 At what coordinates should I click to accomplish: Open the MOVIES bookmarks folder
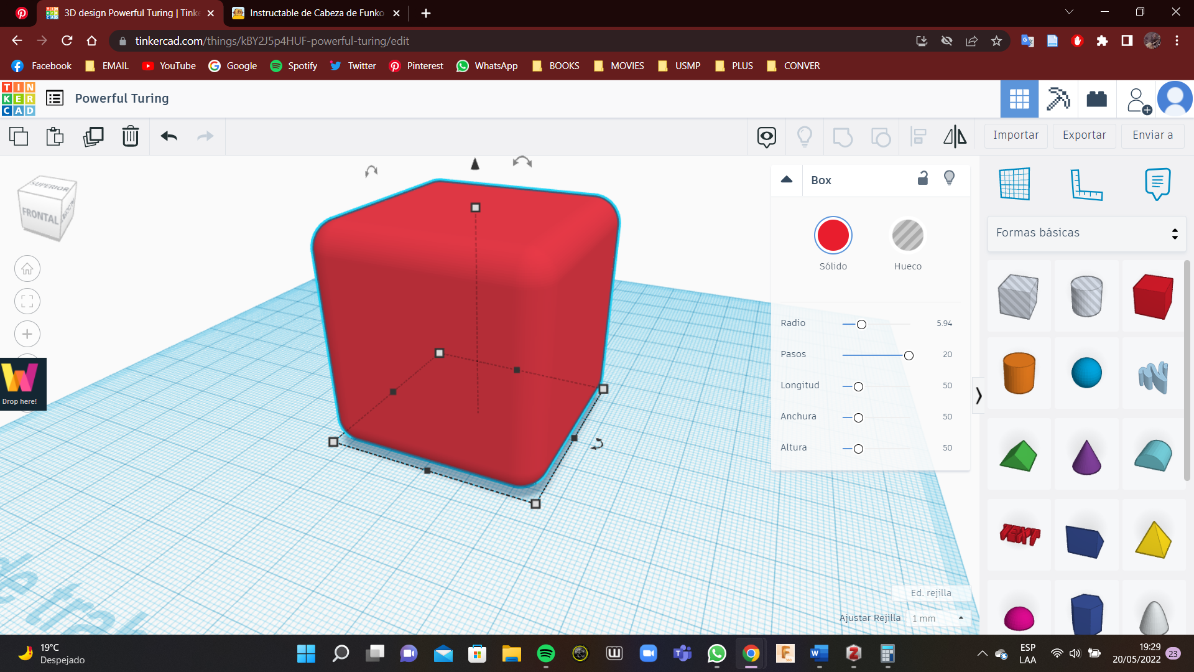(x=619, y=66)
